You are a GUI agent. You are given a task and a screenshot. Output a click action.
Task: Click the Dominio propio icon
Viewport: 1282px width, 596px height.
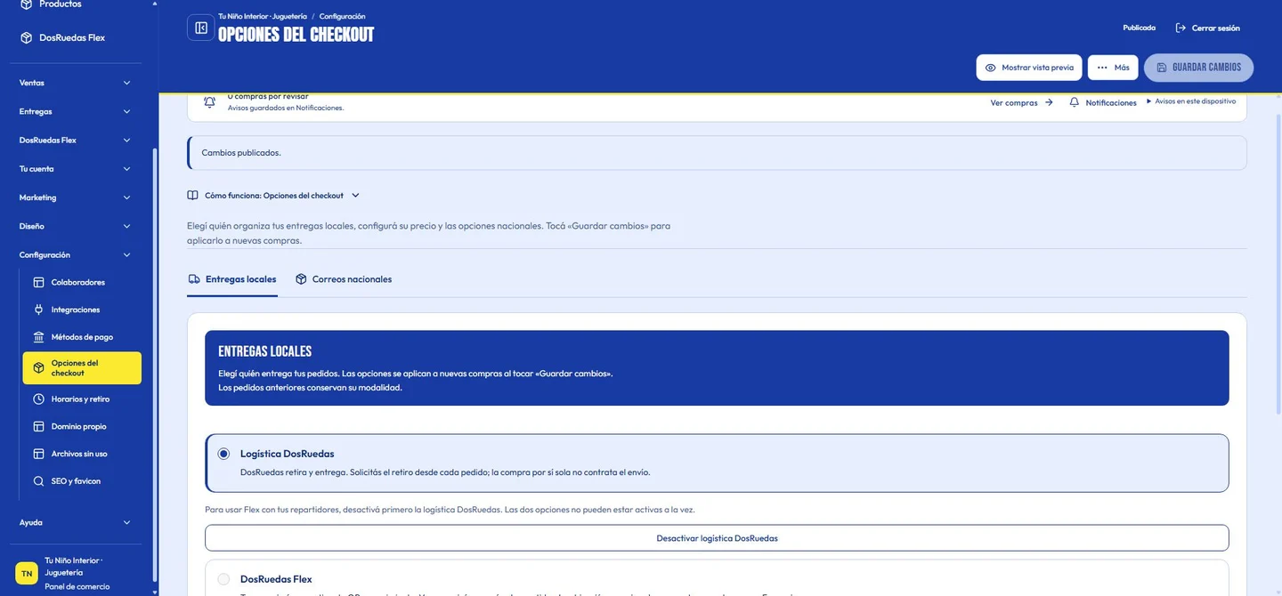coord(38,426)
